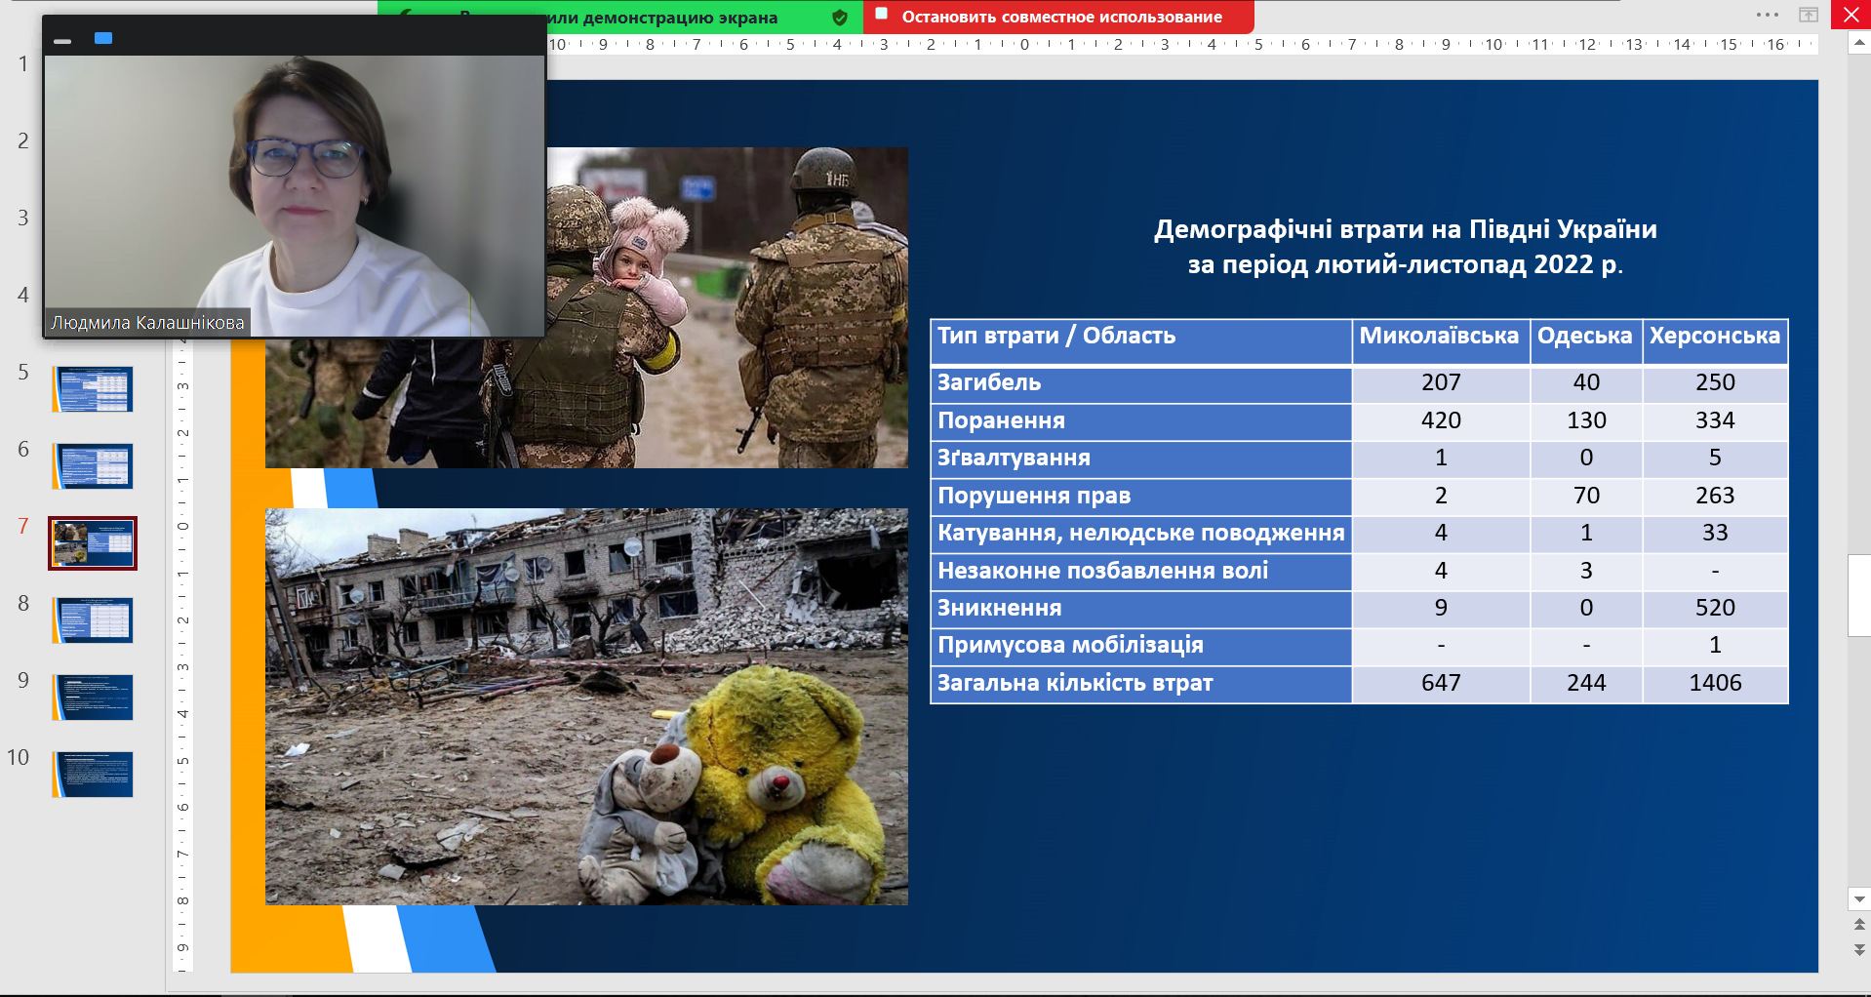Viewport: 1871px width, 997px height.
Task: Click the ribbon display options icon
Action: coord(1809,15)
